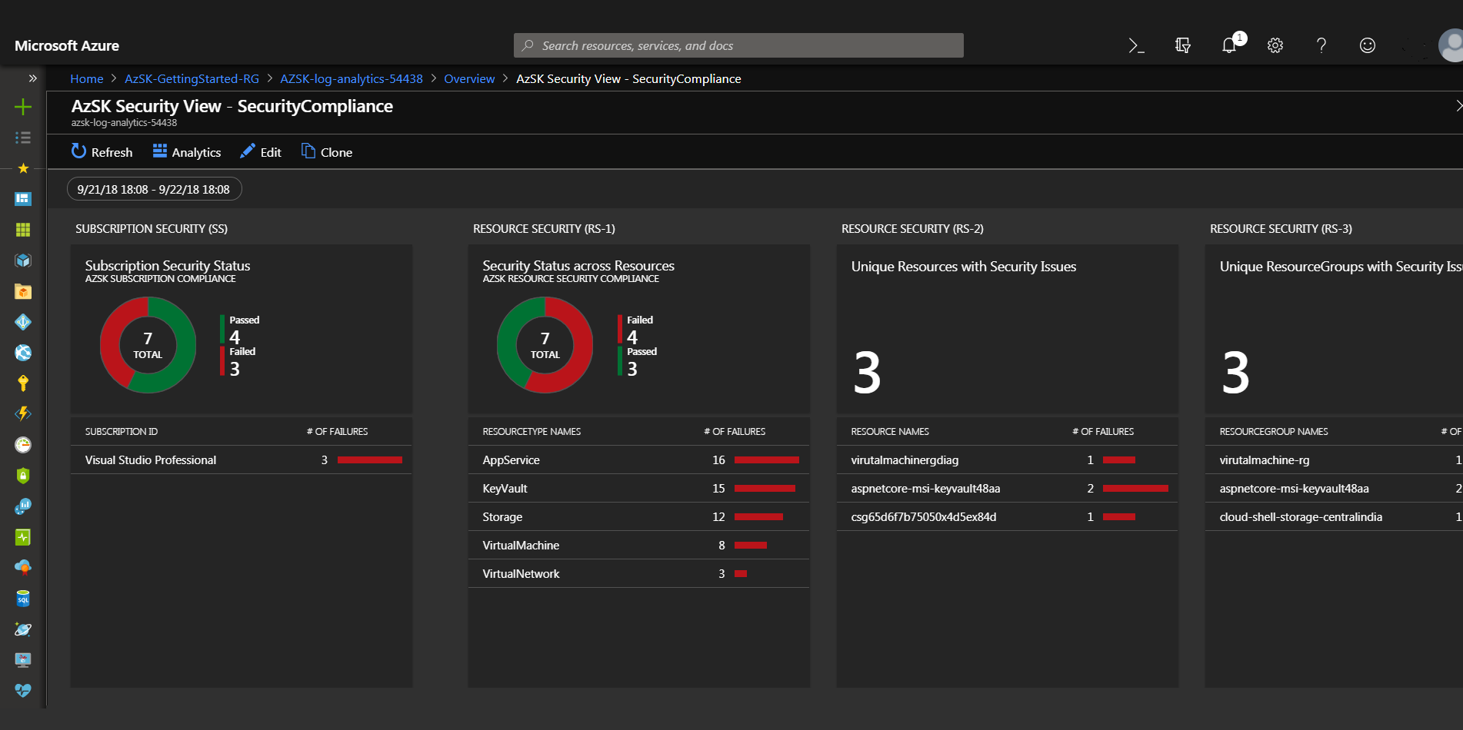Open Function Apps lightning bolt icon
The image size is (1463, 730).
click(x=23, y=414)
